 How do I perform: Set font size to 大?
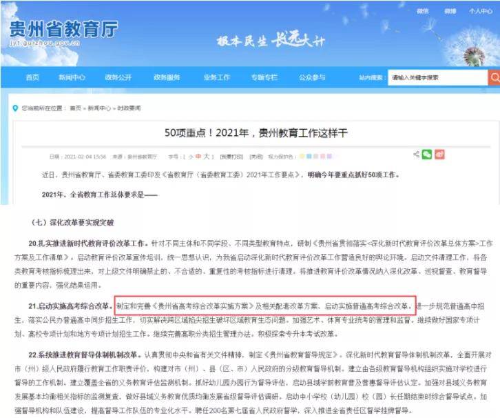tap(207, 157)
